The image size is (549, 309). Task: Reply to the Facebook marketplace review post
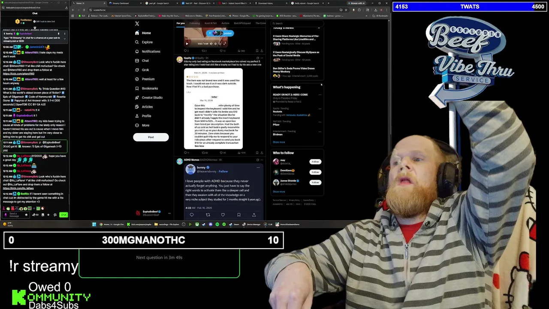pos(186,152)
